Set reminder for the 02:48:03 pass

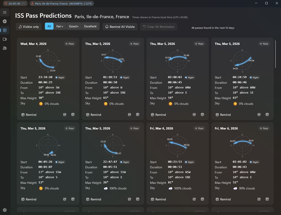pos(158,115)
